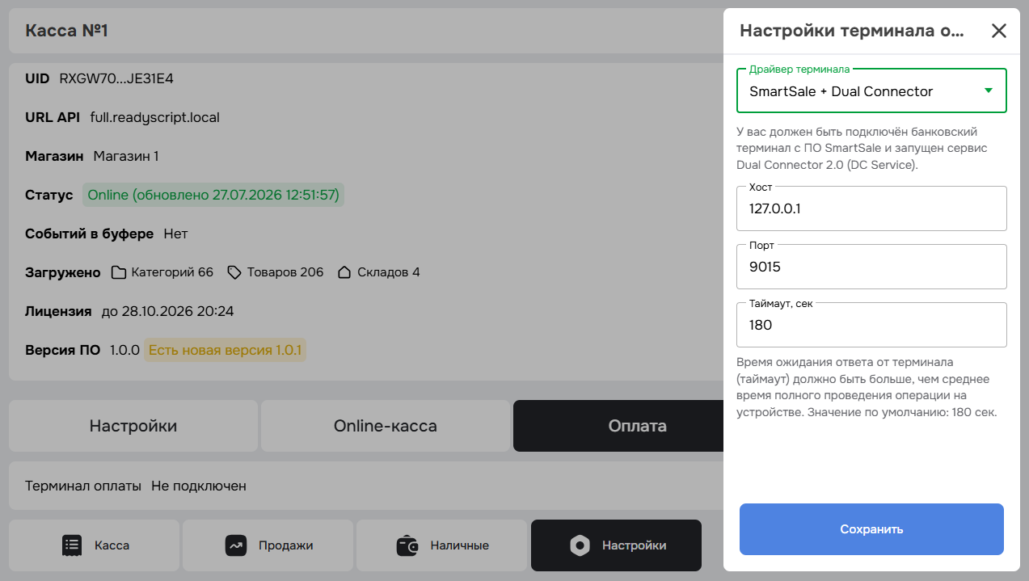Click the Касса №1 header title

67,31
